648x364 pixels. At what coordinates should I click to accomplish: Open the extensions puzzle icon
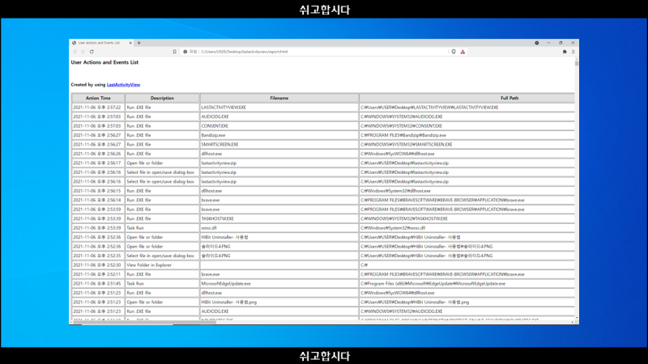click(x=565, y=52)
